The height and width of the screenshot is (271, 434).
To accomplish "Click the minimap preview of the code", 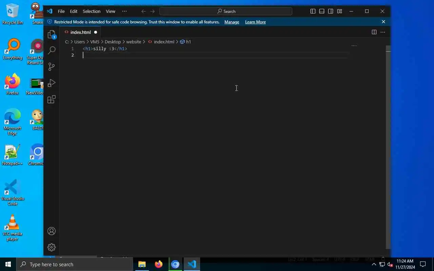I will click(354, 46).
